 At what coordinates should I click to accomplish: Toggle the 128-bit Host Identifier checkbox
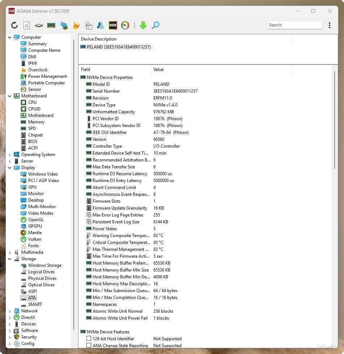click(x=89, y=338)
